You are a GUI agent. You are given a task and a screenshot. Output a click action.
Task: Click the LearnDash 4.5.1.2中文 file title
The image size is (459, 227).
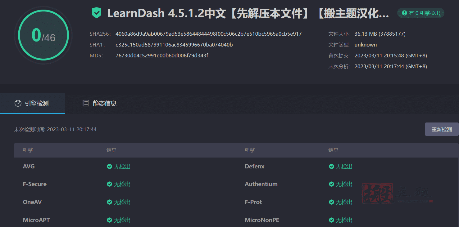pos(248,13)
